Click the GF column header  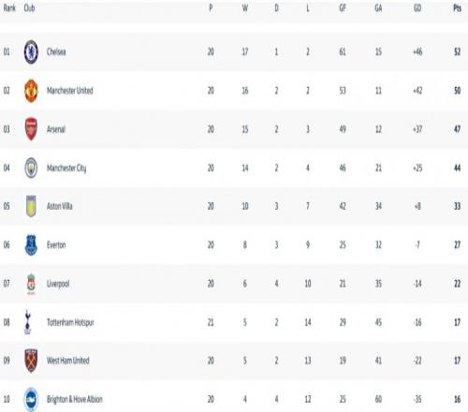(x=343, y=8)
